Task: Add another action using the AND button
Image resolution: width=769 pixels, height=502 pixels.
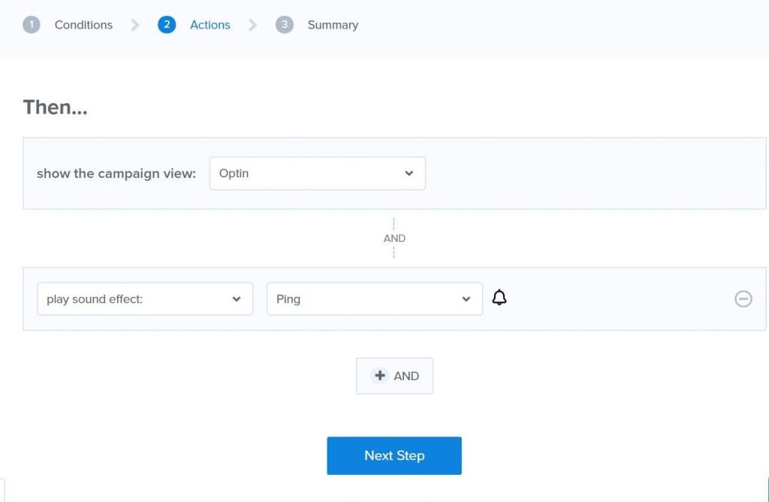Action: click(394, 375)
